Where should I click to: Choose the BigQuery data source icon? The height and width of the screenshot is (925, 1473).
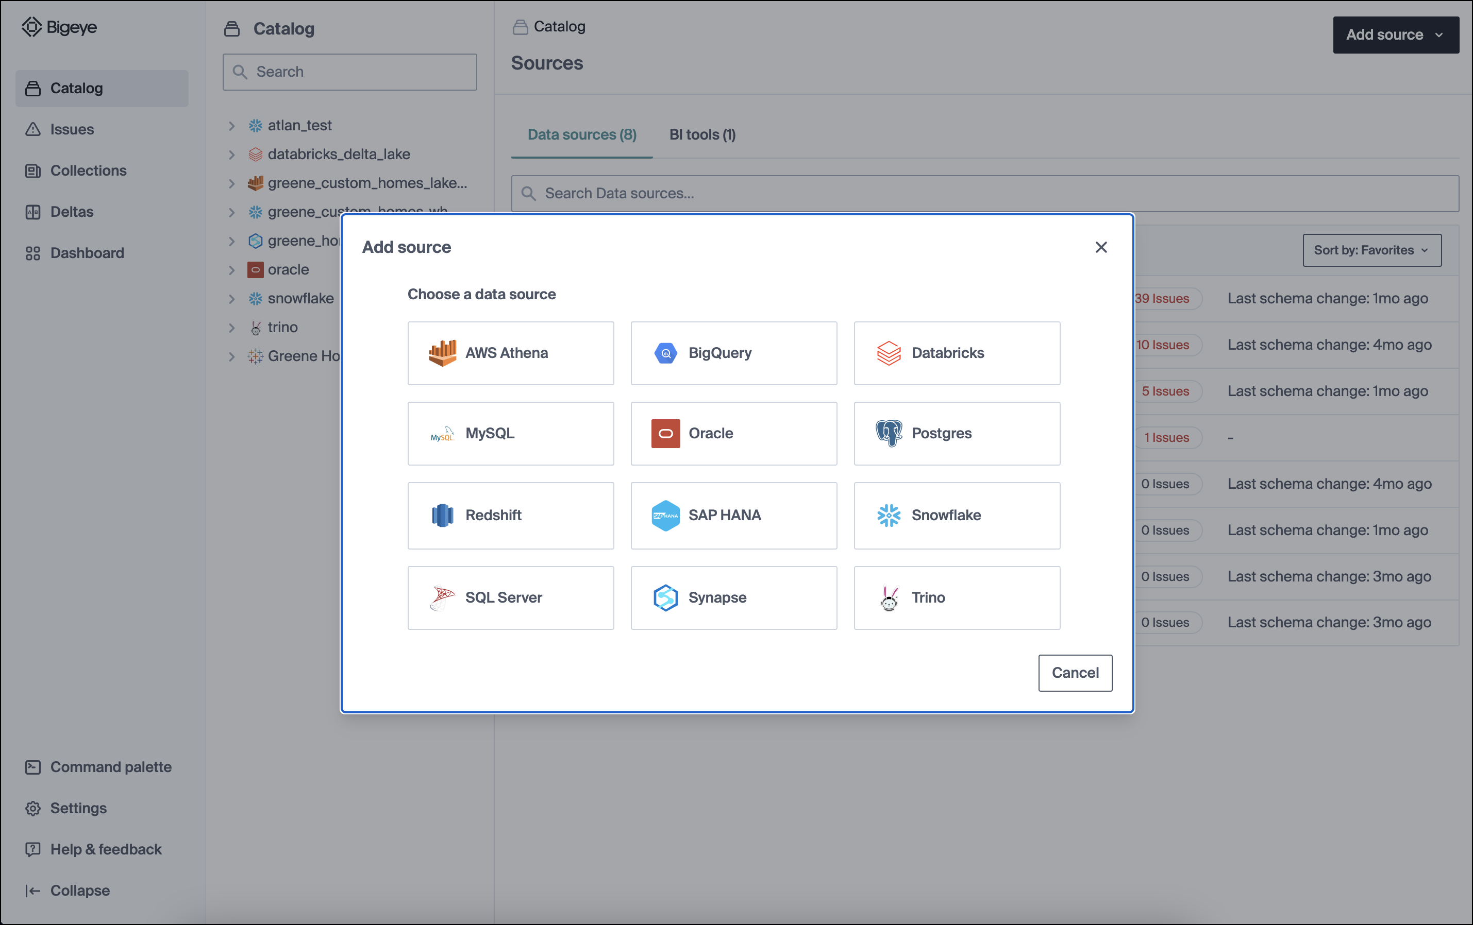pos(665,353)
